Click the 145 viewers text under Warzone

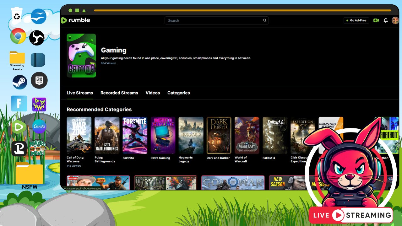(x=74, y=166)
